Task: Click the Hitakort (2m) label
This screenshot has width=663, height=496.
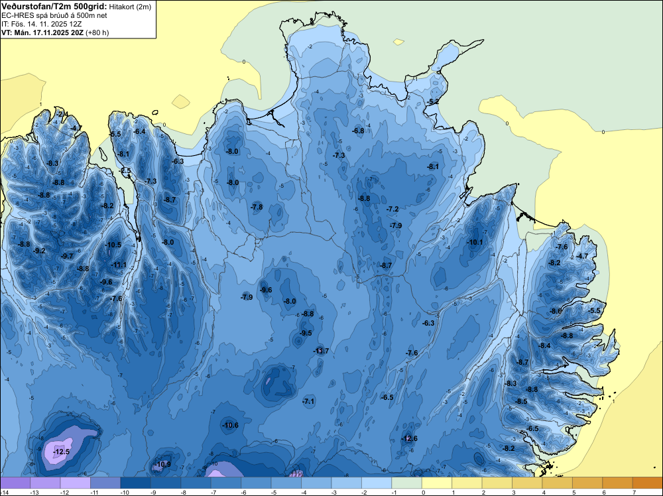Action: click(130, 7)
